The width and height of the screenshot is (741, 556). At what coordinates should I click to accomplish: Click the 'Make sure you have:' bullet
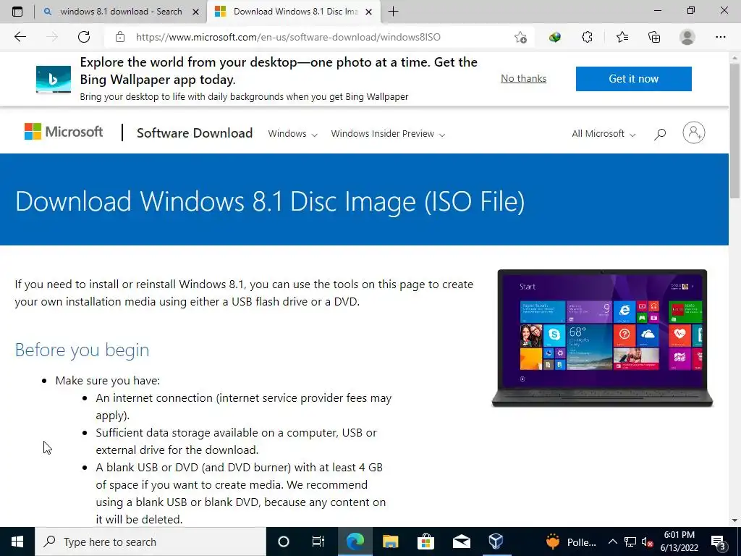[x=108, y=381]
